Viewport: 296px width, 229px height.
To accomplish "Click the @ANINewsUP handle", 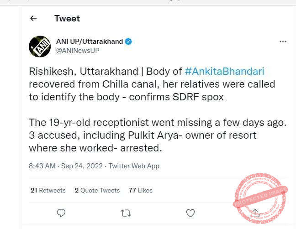I will (x=78, y=51).
